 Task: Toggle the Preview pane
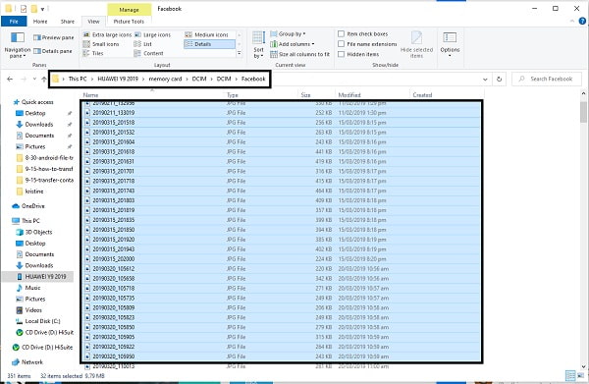click(54, 37)
